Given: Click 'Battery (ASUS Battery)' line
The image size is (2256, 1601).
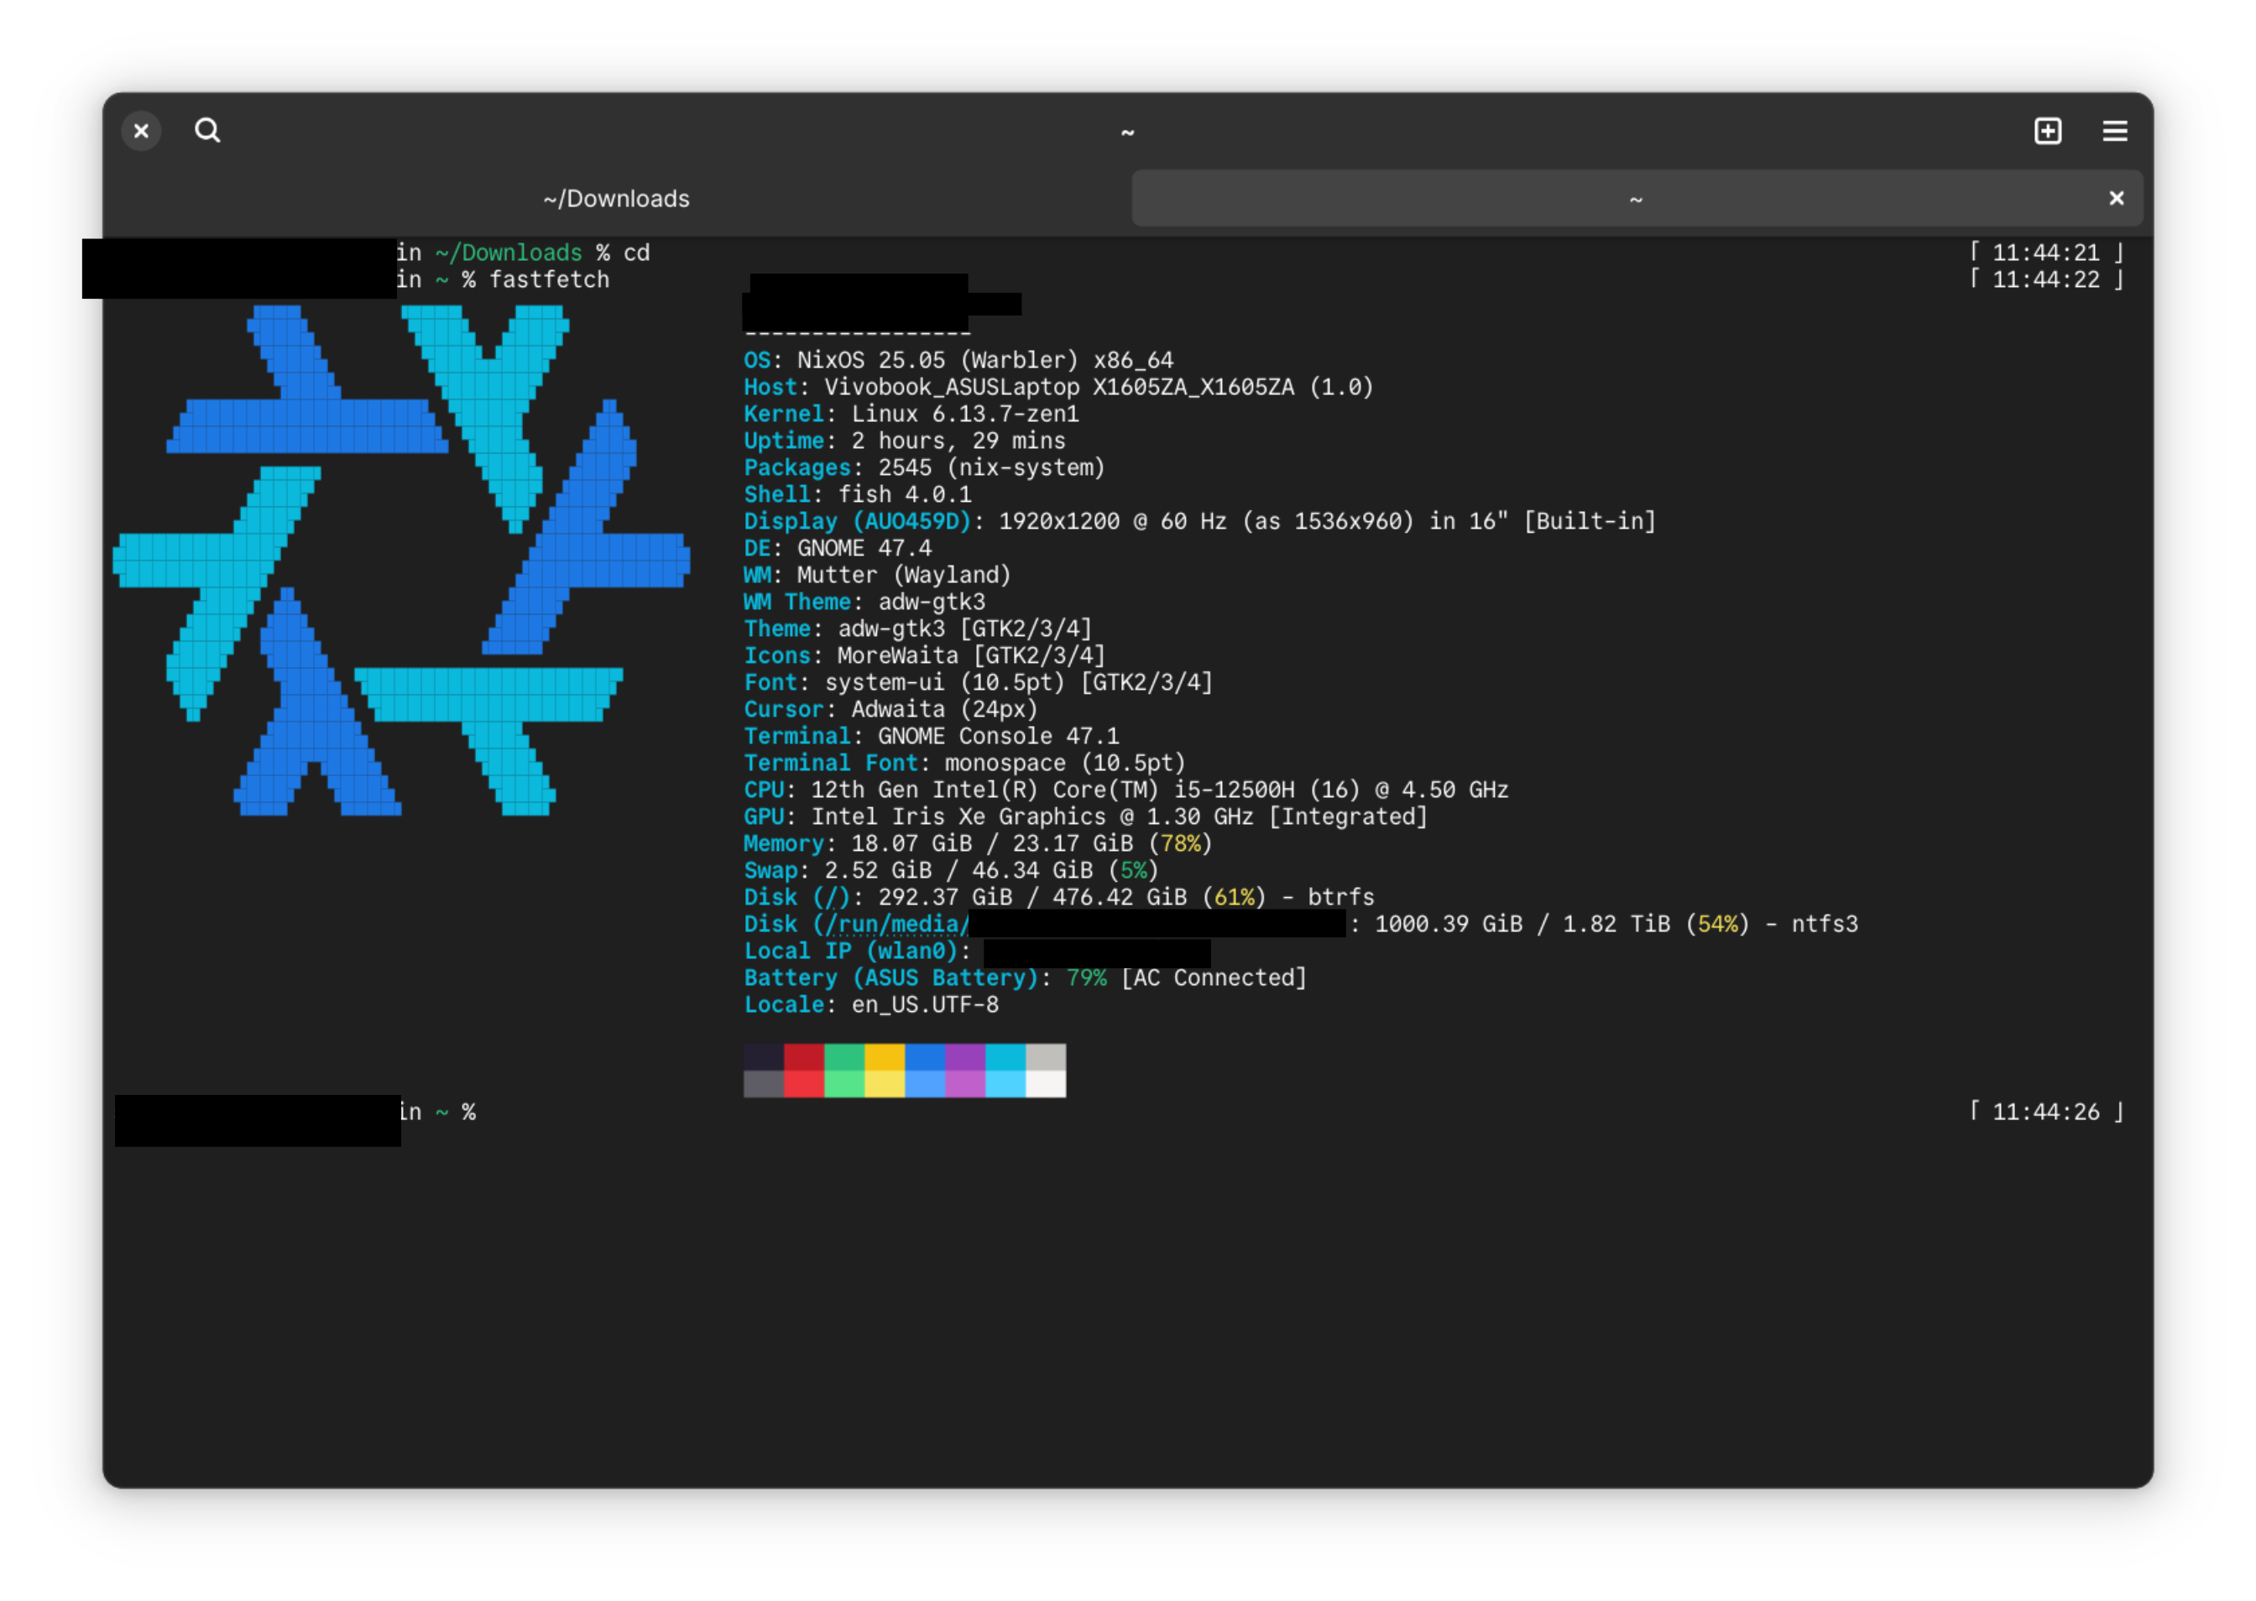Looking at the screenshot, I should [x=1026, y=978].
